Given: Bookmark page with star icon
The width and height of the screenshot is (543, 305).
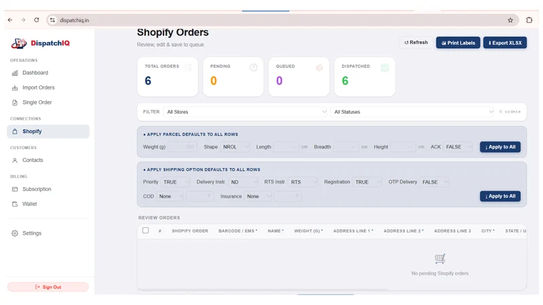Looking at the screenshot, I should point(510,20).
